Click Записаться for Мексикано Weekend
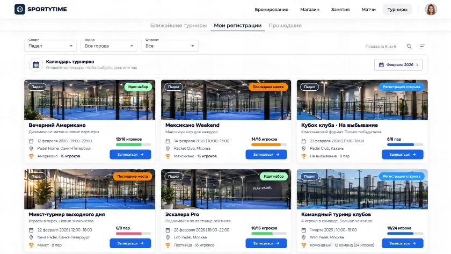Image resolution: width=451 pixels, height=254 pixels. click(266, 155)
